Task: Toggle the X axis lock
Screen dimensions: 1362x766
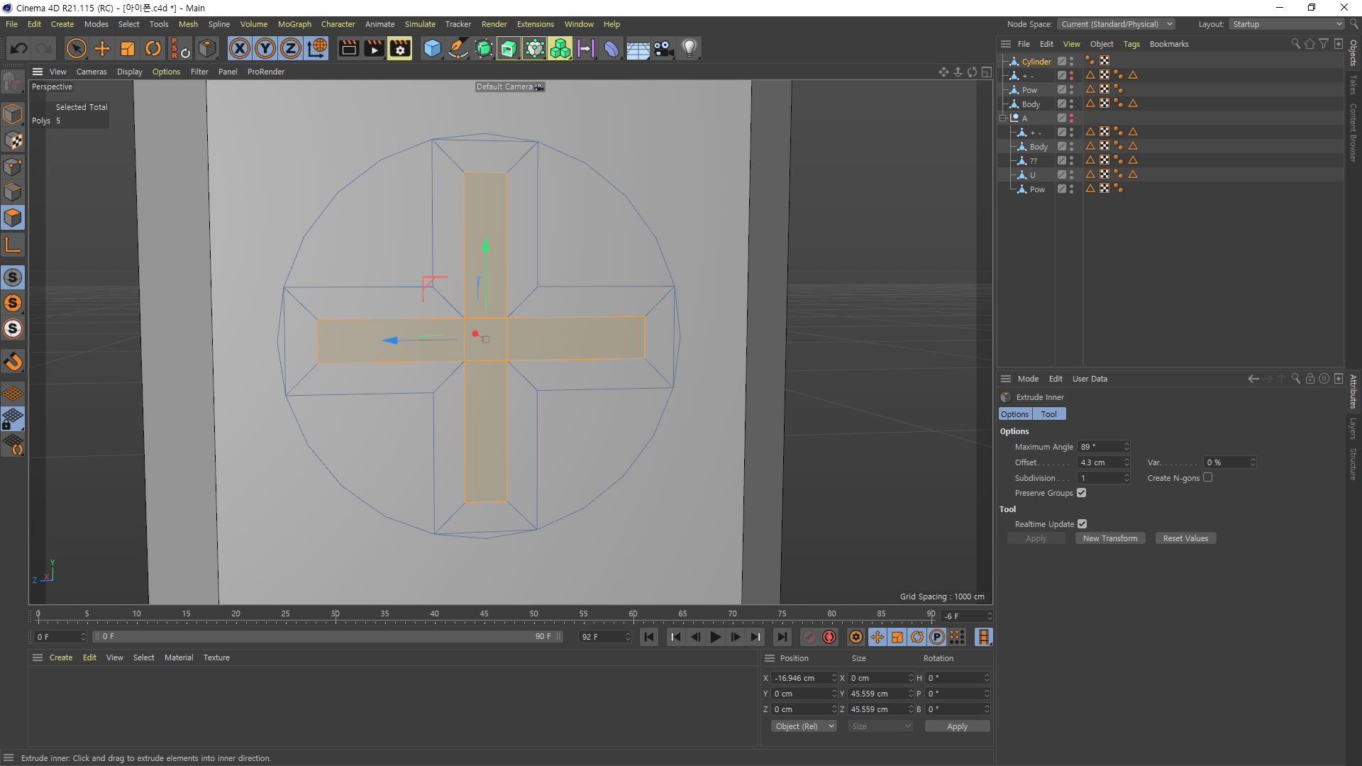Action: coord(240,48)
